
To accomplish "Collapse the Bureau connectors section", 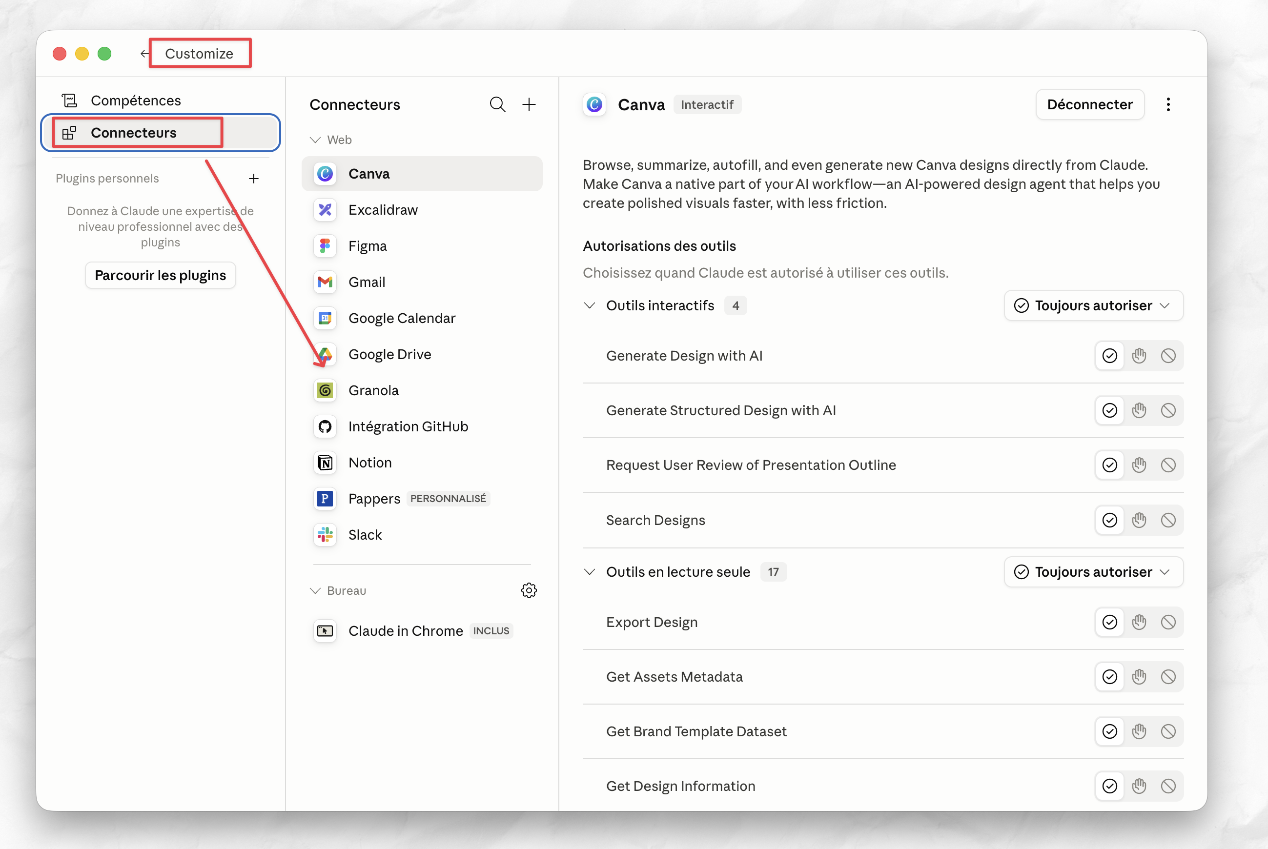I will 315,590.
